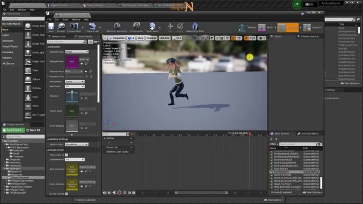Collapse the Additive Settings section

point(48,139)
